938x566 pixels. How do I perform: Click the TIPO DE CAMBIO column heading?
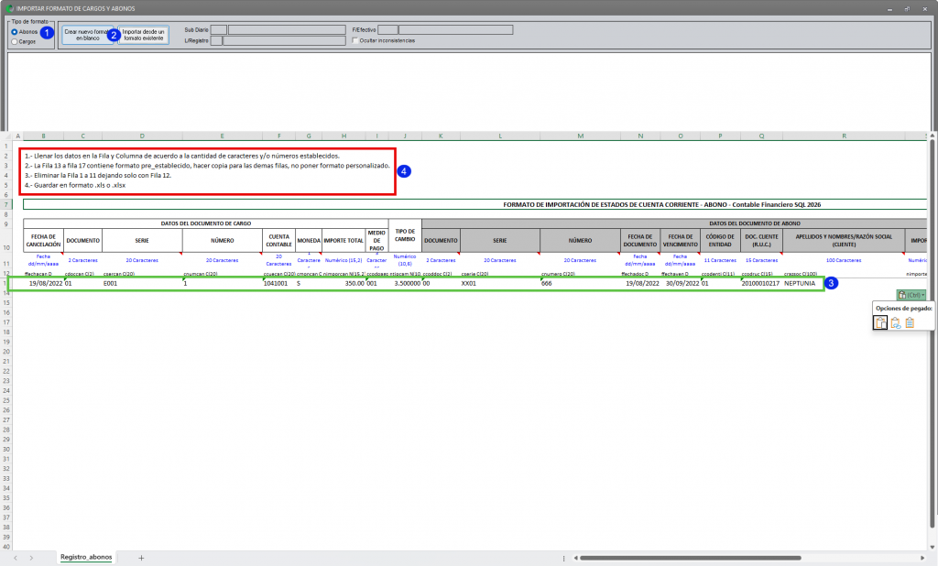[x=405, y=235]
